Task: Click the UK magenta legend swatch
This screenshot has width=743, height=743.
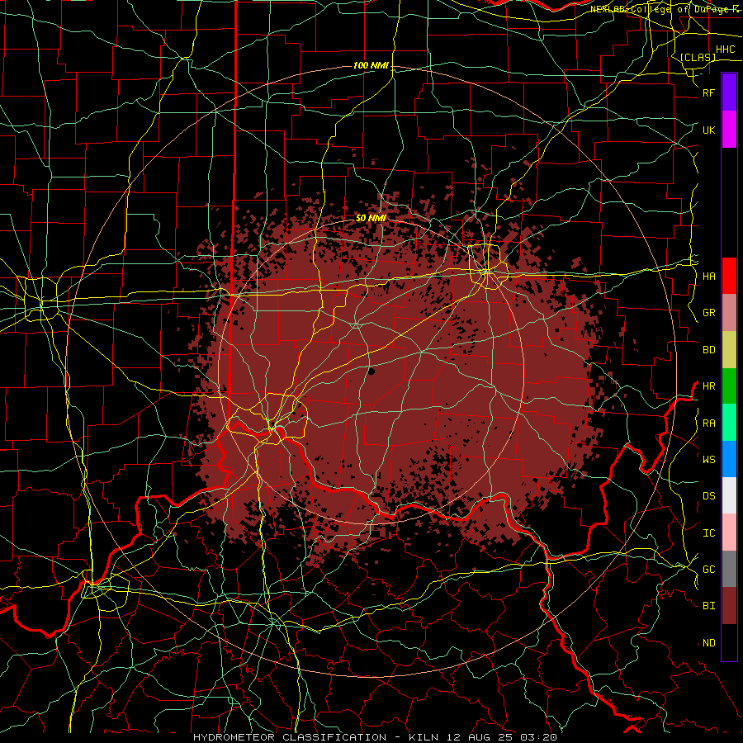Action: click(729, 130)
